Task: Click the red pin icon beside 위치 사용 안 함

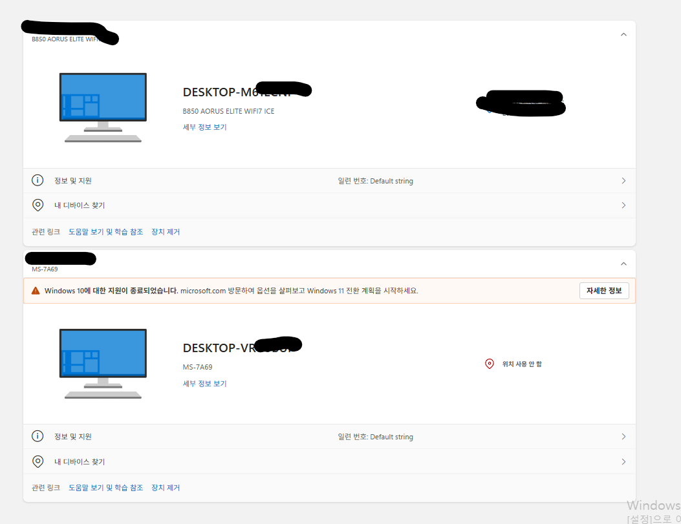Action: (x=490, y=364)
